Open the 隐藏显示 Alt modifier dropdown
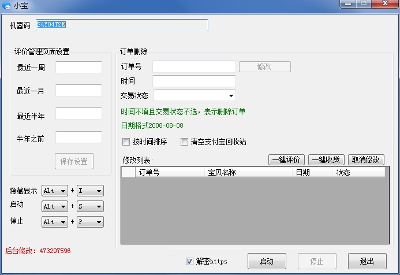 55,191
